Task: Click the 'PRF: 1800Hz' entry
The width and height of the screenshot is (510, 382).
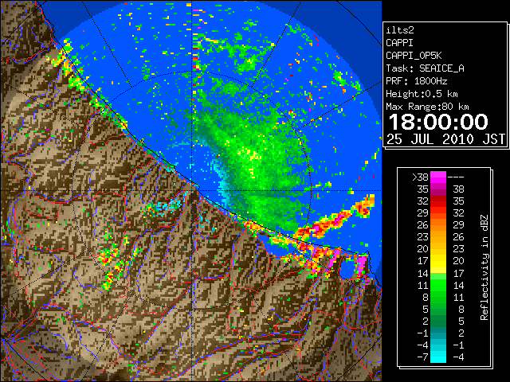Action: pos(417,81)
